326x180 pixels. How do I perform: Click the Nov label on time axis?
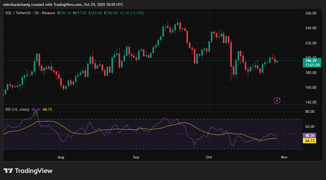(284, 157)
